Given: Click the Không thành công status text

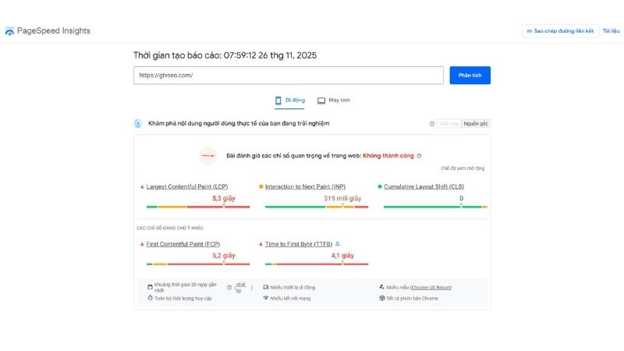Looking at the screenshot, I should point(388,156).
